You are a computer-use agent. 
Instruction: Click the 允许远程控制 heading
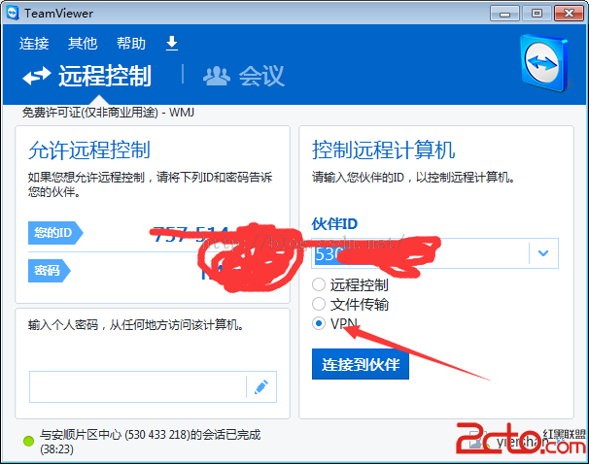coord(89,150)
